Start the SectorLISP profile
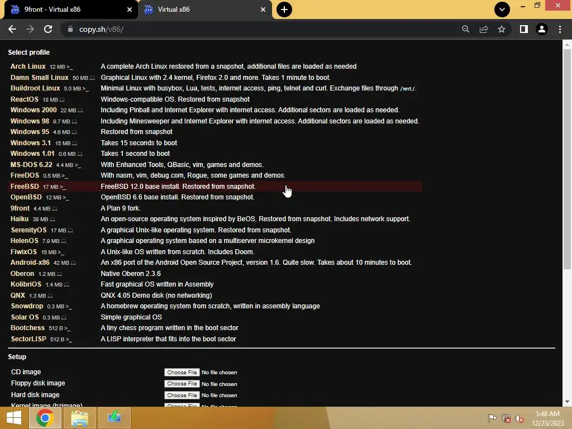 pyautogui.click(x=28, y=339)
